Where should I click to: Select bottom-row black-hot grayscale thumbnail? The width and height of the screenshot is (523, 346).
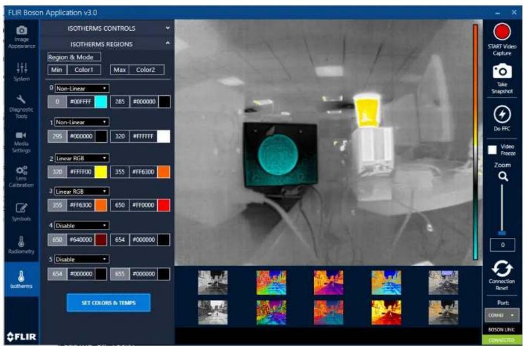213,312
